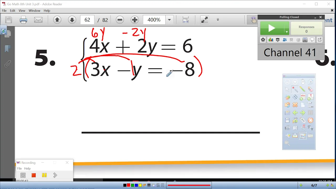Select the eraser tool in palette
This screenshot has height=189, width=336.
coord(310,90)
